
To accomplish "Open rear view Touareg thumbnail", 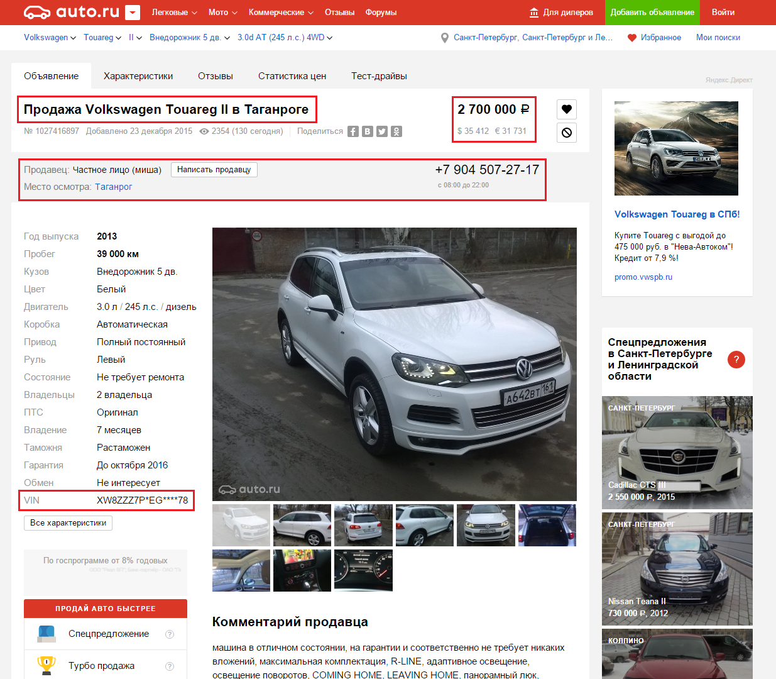I will point(363,525).
